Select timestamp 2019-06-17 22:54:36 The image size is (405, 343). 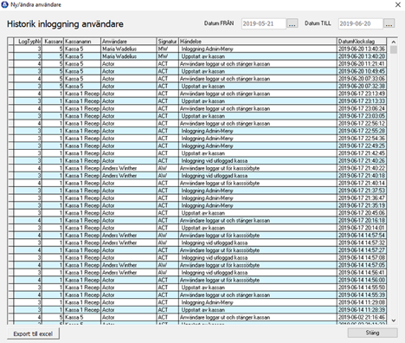click(362, 139)
